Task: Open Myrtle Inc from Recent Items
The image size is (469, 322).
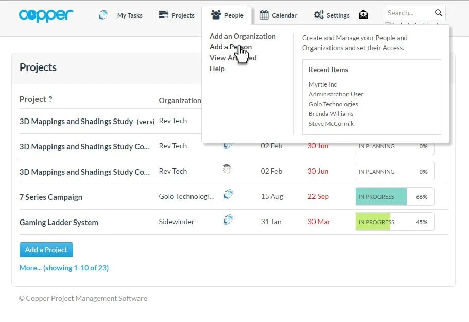Action: coord(322,84)
